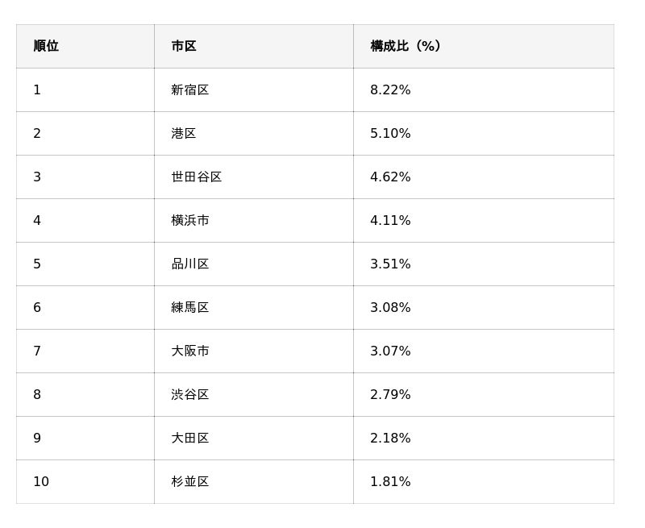The image size is (645, 528).
Task: Select the 渋谷区 cell
Action: 190,395
